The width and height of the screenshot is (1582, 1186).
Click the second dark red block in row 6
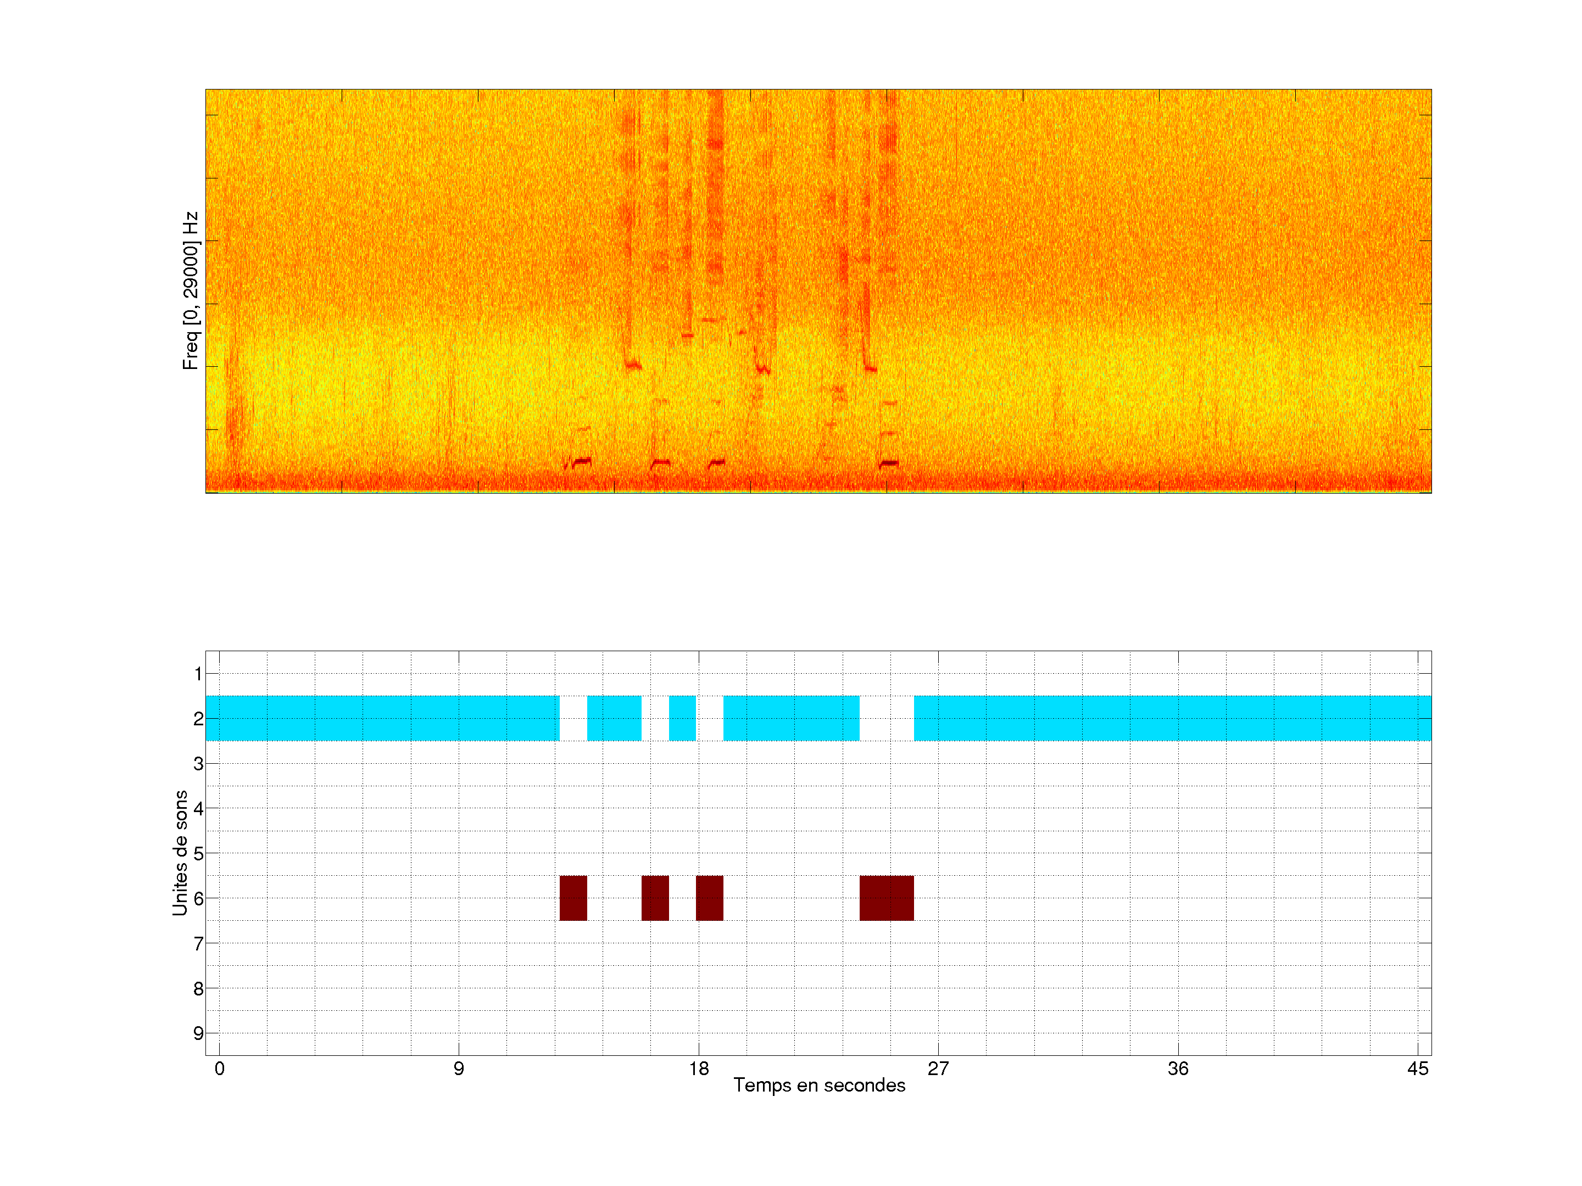(x=654, y=897)
